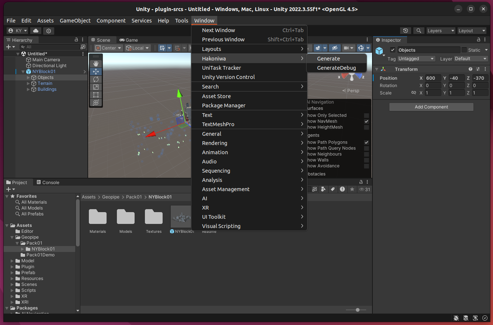Search by Label tag icon in Project panel

tap(332, 189)
